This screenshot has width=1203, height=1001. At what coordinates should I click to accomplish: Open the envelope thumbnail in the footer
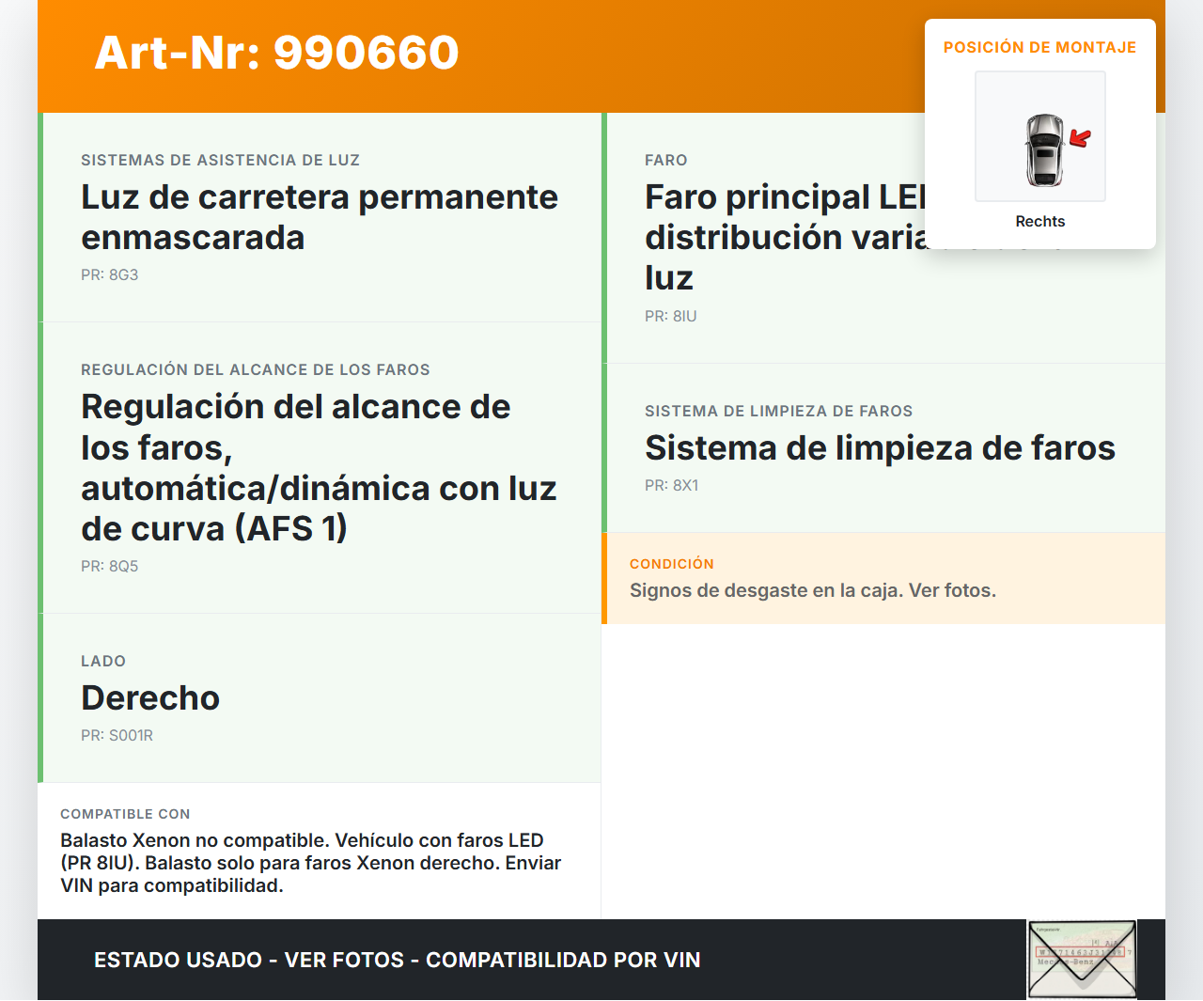tap(1082, 959)
